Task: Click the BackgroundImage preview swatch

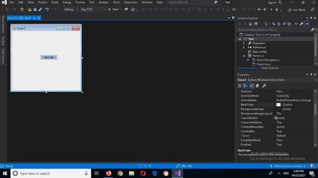Action: pos(278,109)
